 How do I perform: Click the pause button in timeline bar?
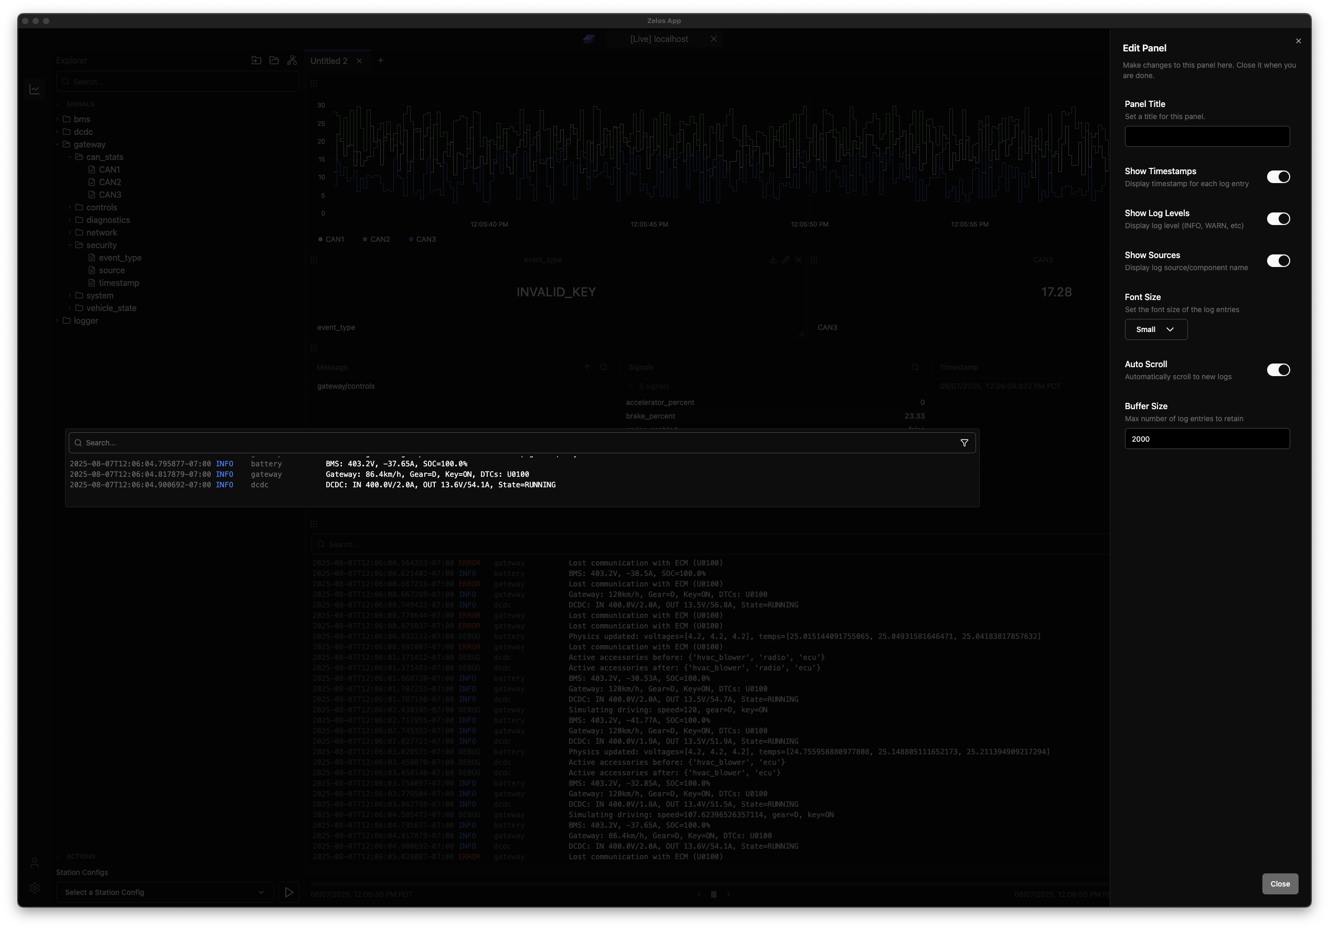pos(714,894)
